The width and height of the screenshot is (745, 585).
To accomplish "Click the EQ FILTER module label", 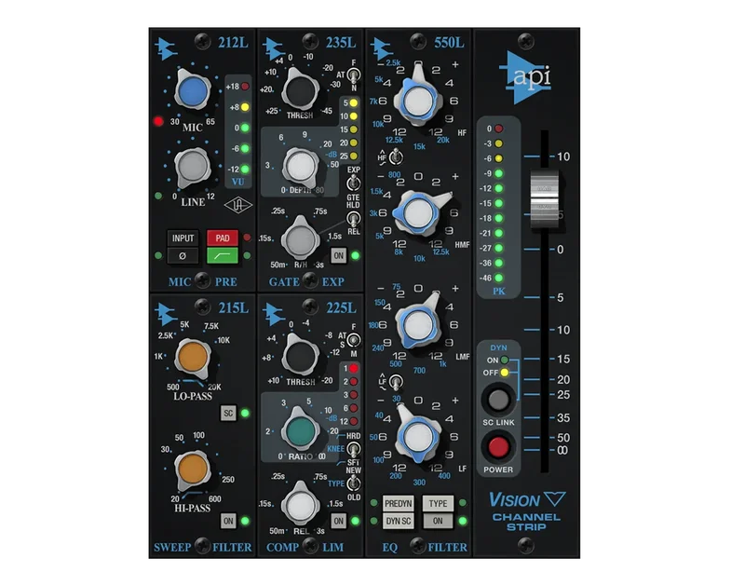I will click(425, 547).
